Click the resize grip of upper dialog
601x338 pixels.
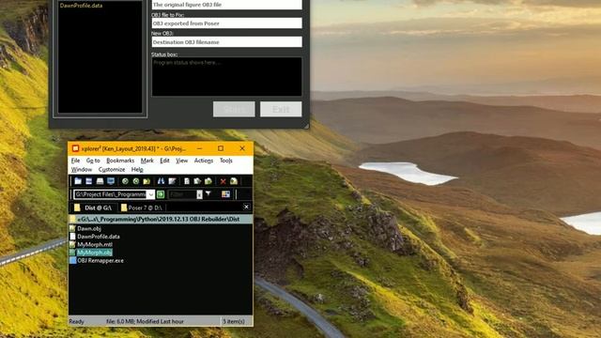(306, 125)
